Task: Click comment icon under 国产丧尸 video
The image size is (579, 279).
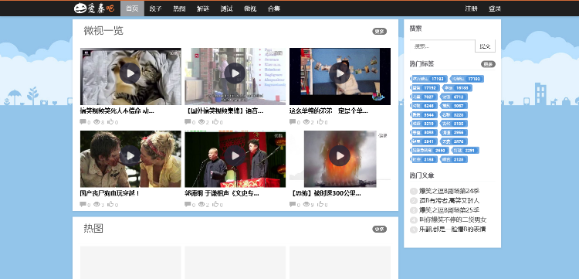Action: [x=83, y=204]
